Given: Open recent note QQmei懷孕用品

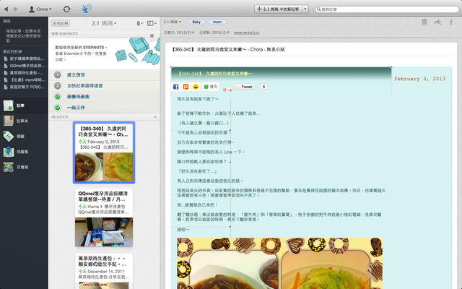Looking at the screenshot, I should [x=25, y=66].
